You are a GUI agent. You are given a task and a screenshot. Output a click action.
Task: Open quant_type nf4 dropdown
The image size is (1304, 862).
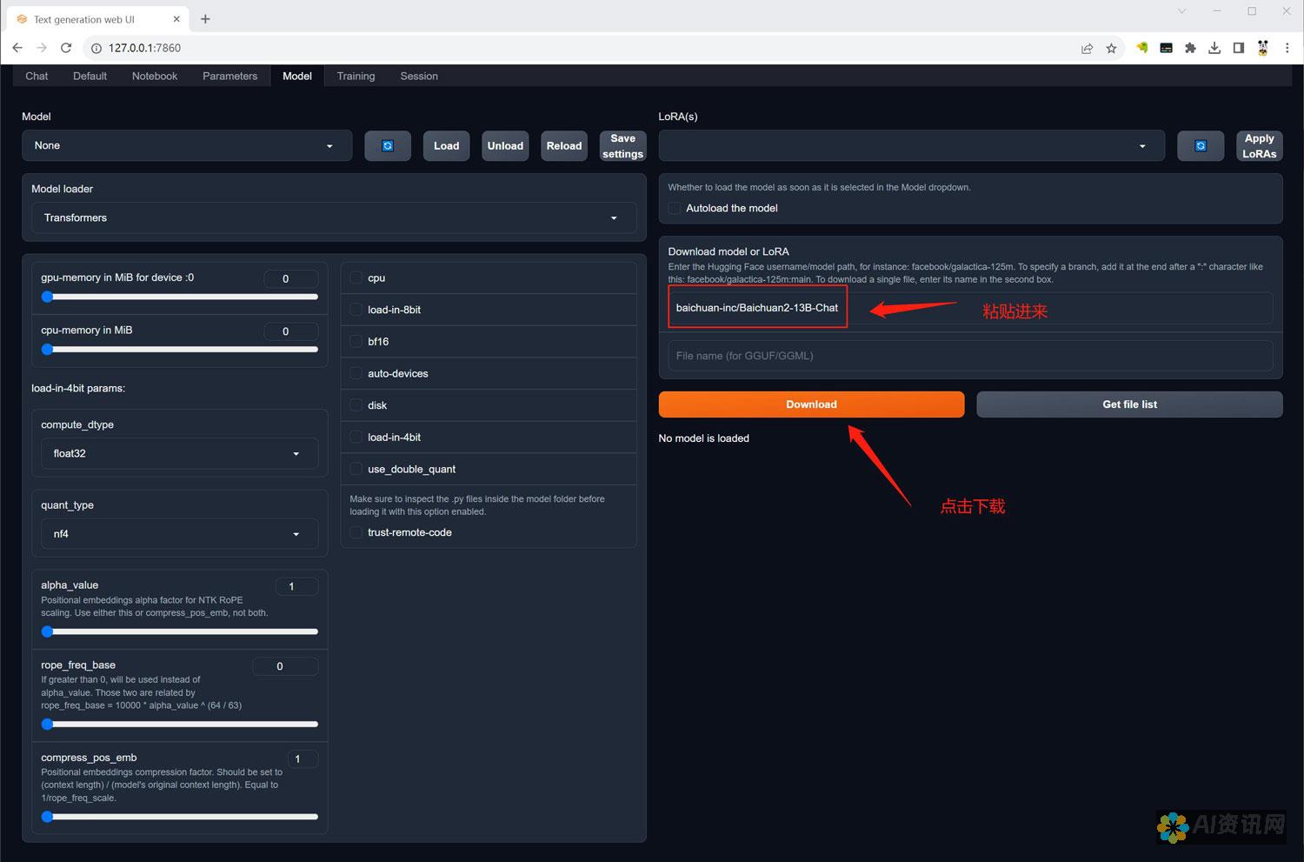(179, 534)
